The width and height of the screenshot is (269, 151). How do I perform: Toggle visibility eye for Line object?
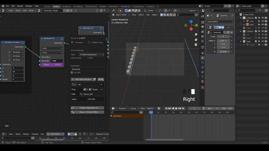click(x=262, y=21)
